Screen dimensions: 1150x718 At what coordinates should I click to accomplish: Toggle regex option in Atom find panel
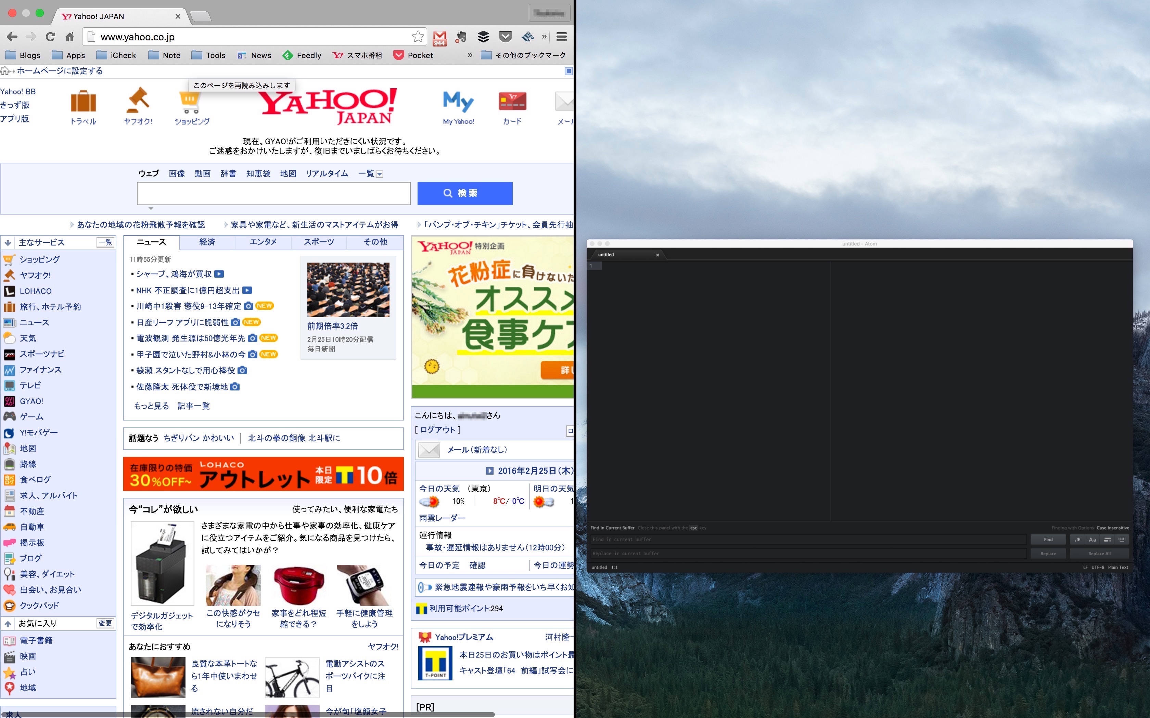(1077, 540)
